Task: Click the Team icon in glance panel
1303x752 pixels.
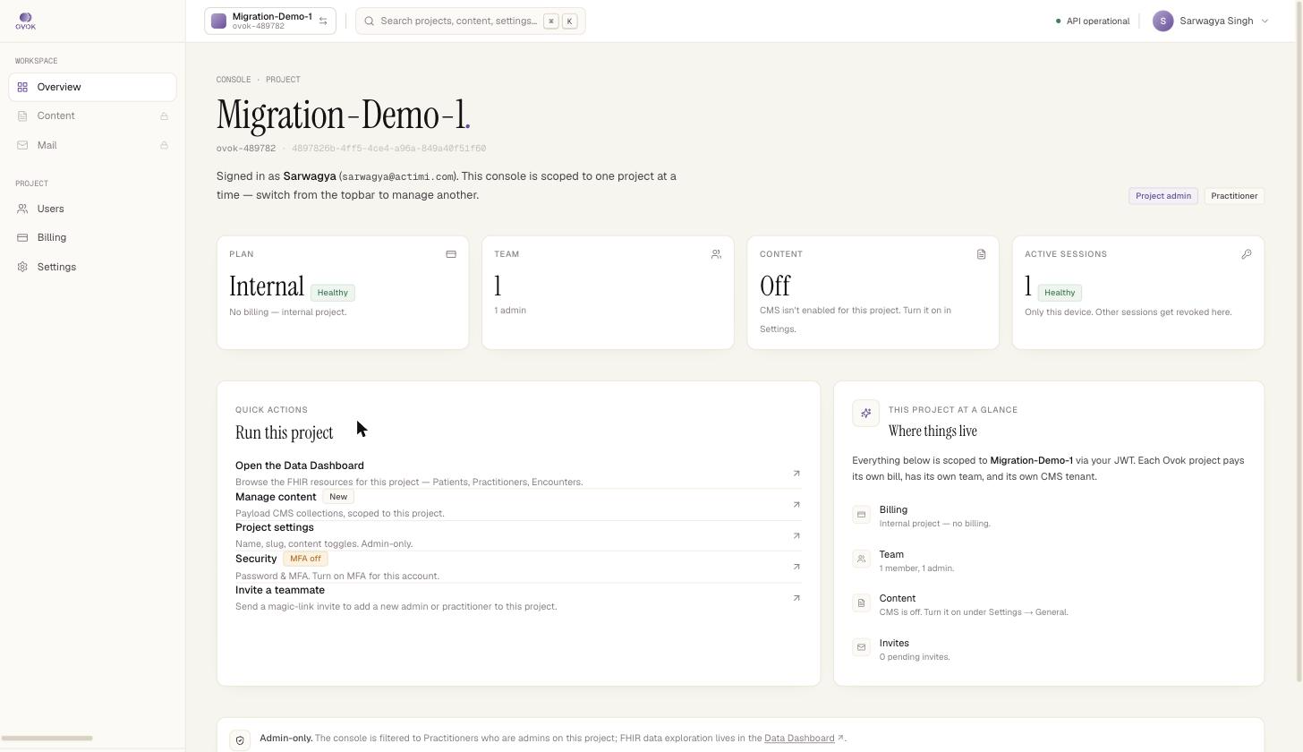Action: [x=861, y=559]
